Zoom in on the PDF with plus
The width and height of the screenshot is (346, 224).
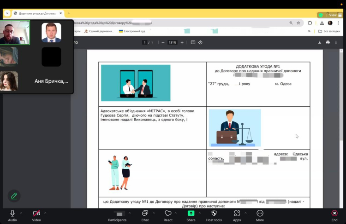182,42
